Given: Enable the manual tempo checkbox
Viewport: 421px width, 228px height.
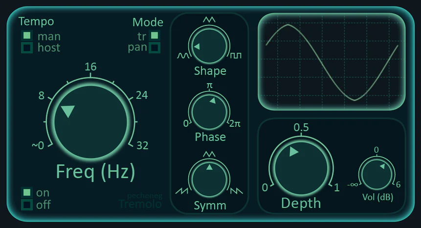Looking at the screenshot, I should coord(27,36).
